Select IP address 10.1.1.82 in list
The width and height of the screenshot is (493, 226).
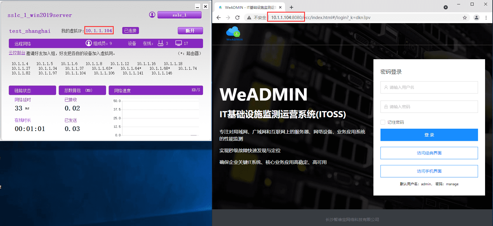(x=21, y=73)
